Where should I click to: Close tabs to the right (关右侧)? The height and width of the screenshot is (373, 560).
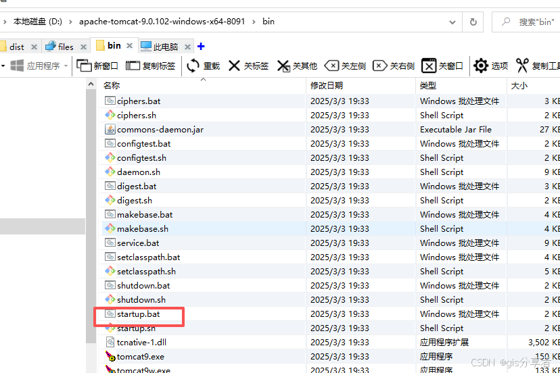point(393,66)
